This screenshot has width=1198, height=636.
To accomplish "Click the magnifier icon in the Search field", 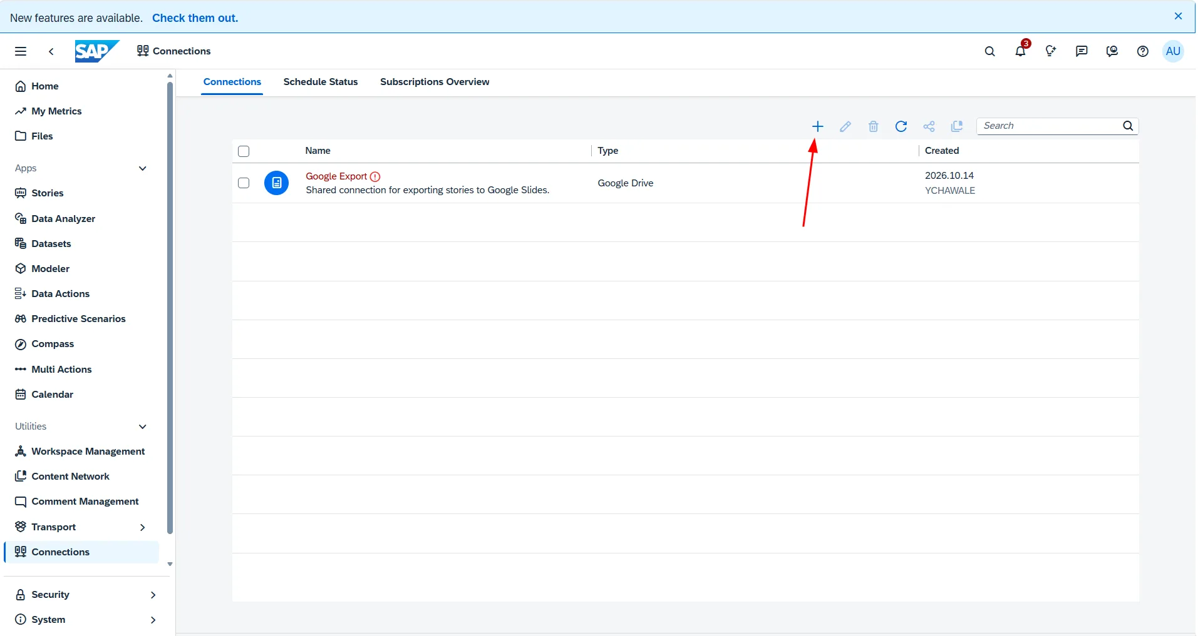I will (1128, 126).
